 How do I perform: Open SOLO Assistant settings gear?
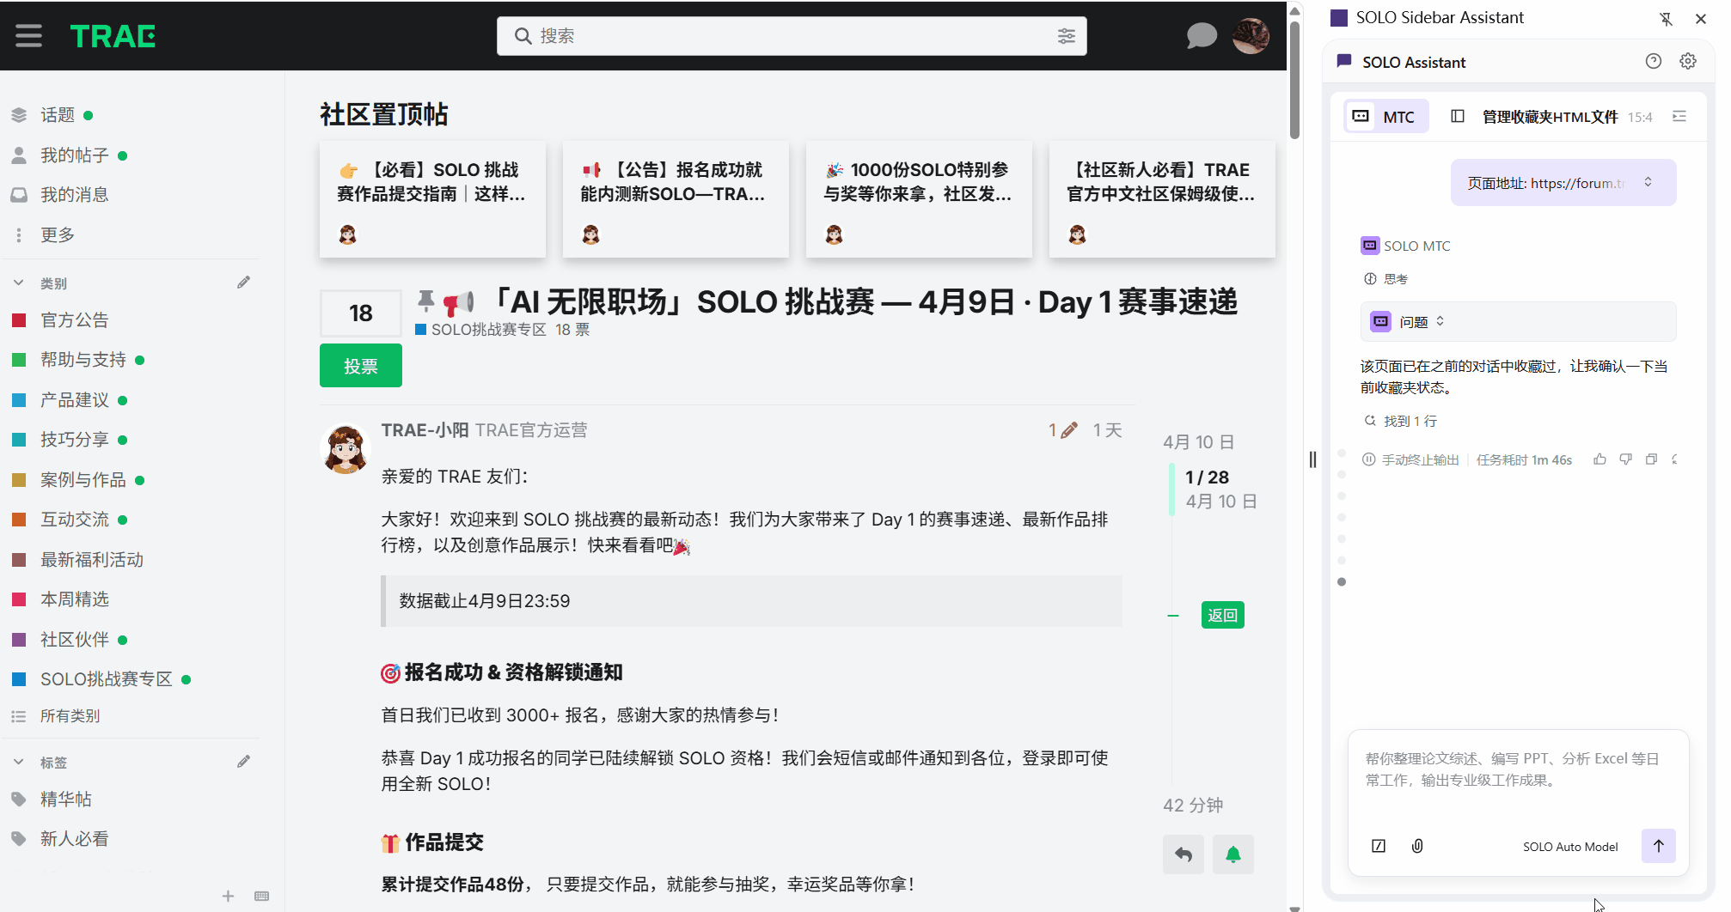click(x=1688, y=61)
